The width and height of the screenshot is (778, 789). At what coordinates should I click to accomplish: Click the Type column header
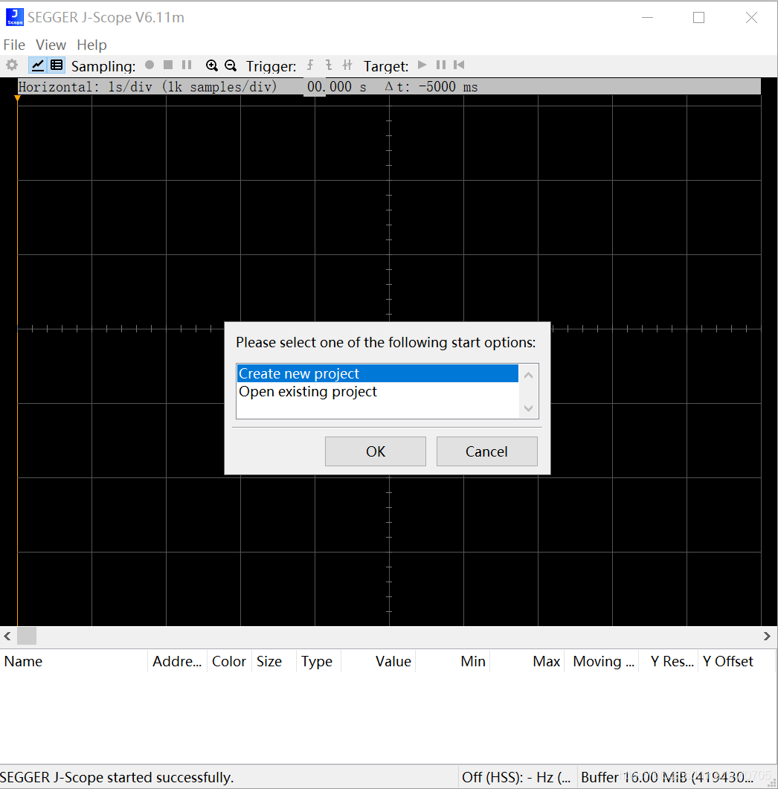[x=318, y=661]
